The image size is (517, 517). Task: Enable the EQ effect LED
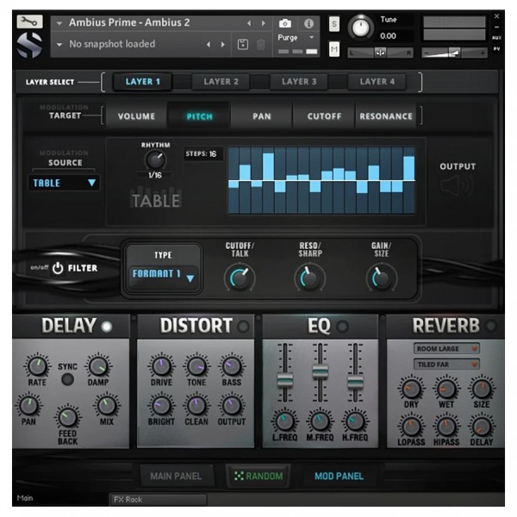[342, 327]
